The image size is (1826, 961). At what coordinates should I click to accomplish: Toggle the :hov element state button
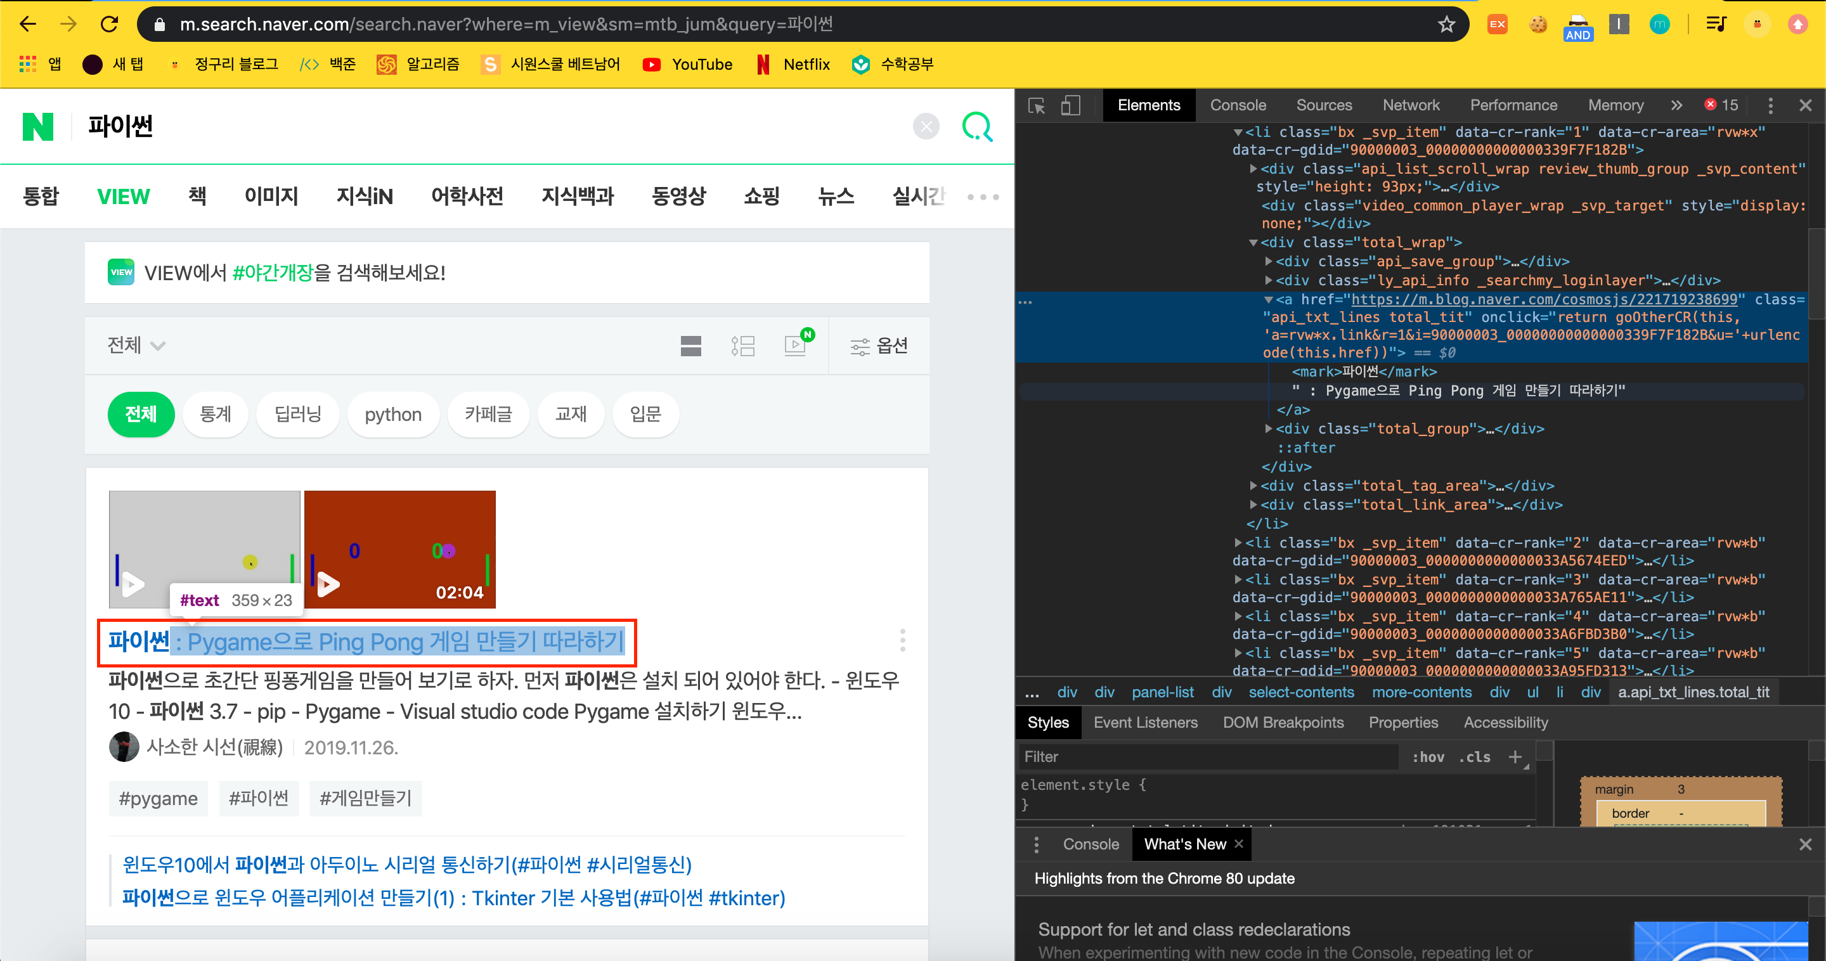pos(1428,757)
